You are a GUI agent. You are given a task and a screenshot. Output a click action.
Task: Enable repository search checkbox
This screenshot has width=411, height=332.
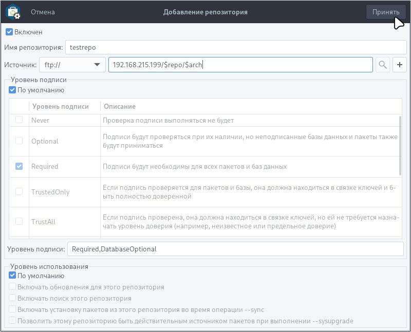pos(12,297)
